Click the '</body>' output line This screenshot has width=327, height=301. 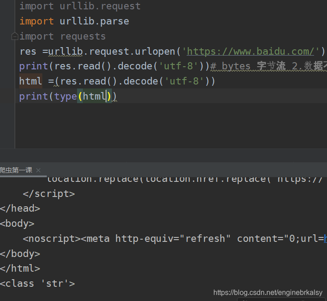point(20,254)
